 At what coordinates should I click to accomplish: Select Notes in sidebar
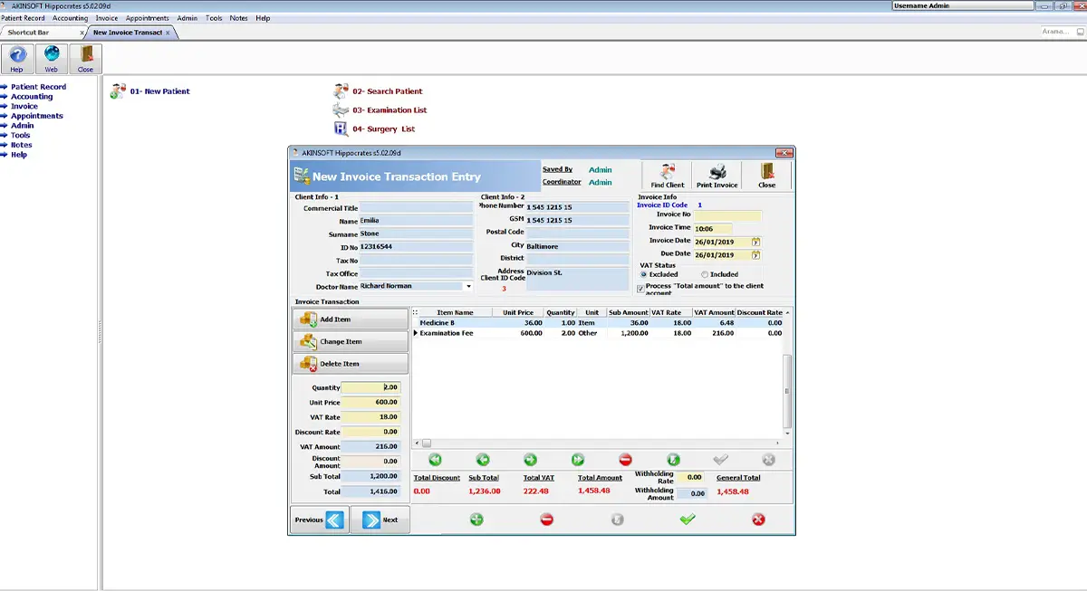[x=22, y=145]
